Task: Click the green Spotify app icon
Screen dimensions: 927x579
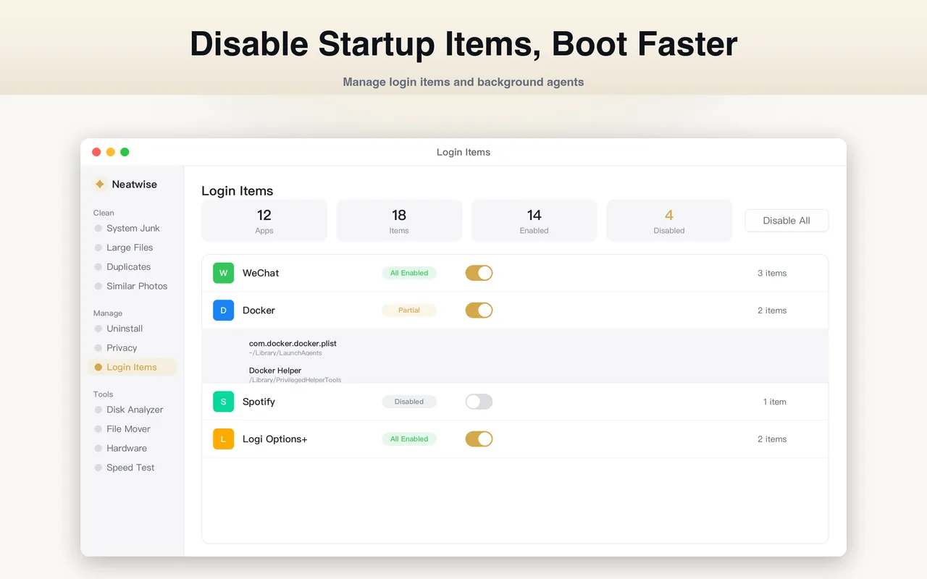Action: [x=223, y=402]
